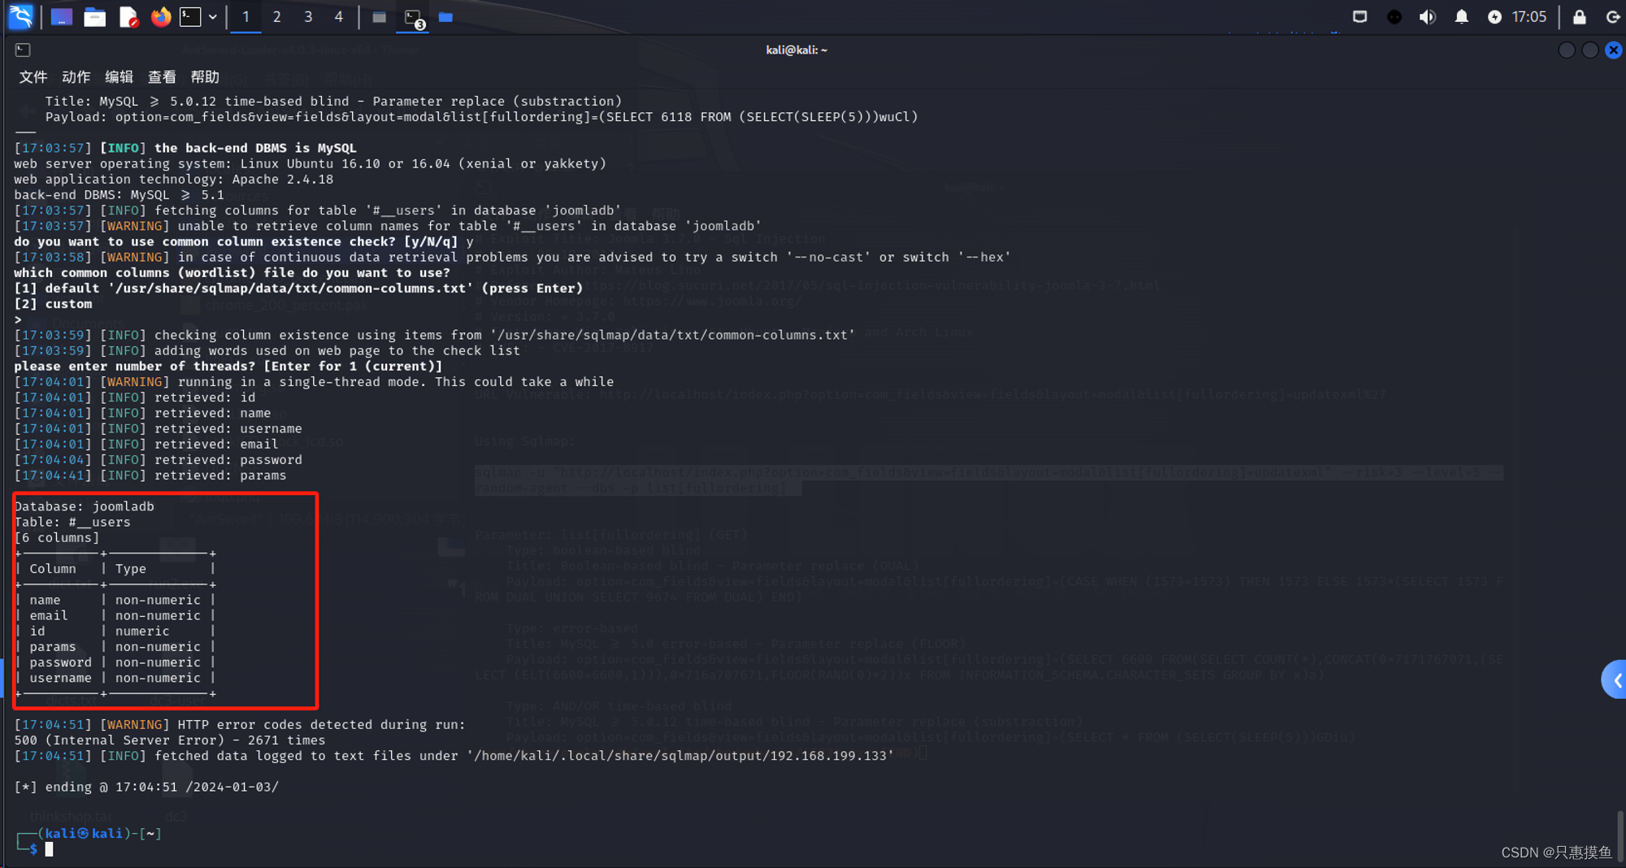
Task: Launch Firefox from the top panel
Action: (161, 16)
